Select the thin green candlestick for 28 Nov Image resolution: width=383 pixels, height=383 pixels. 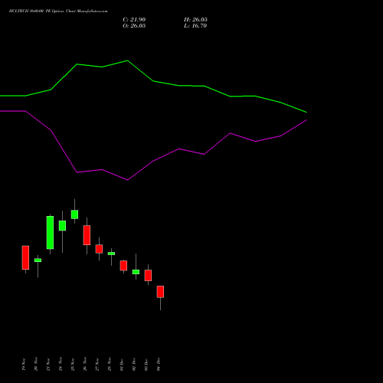point(111,254)
